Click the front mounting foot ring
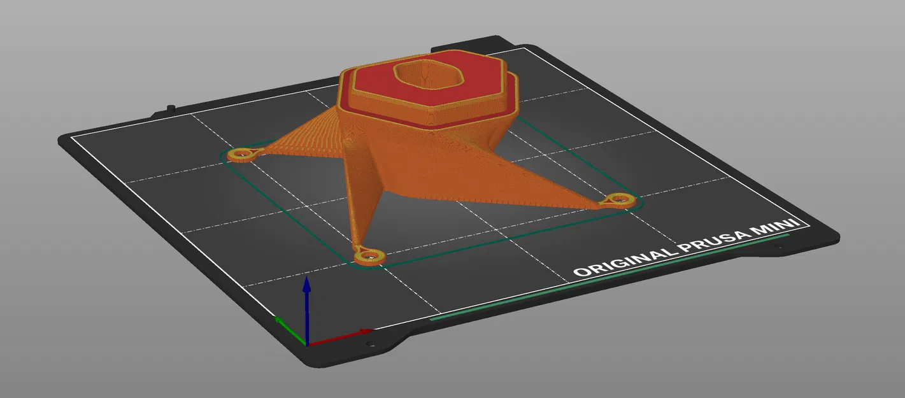This screenshot has height=398, width=905. tap(369, 257)
